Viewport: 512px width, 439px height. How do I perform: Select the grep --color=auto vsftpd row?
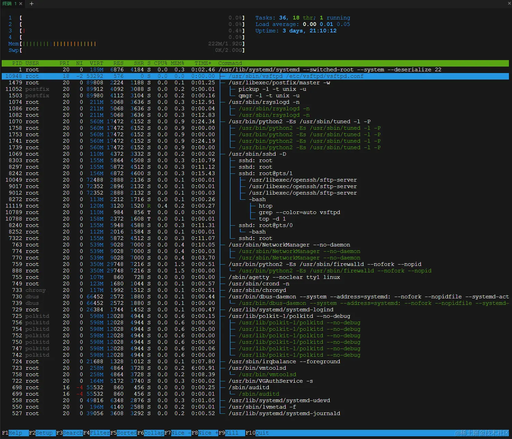pyautogui.click(x=255, y=212)
